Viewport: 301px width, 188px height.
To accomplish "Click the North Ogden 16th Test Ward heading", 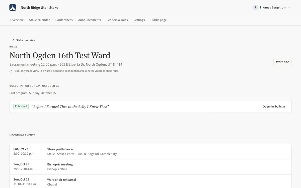I will click(x=60, y=55).
